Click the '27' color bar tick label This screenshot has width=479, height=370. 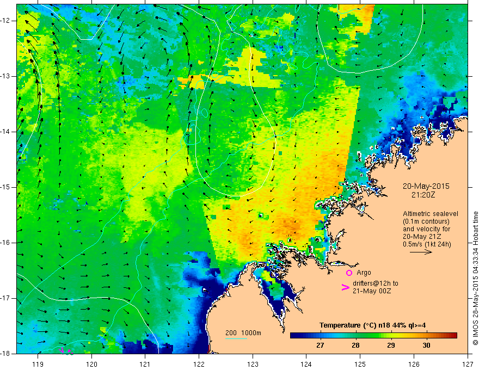pos(320,346)
